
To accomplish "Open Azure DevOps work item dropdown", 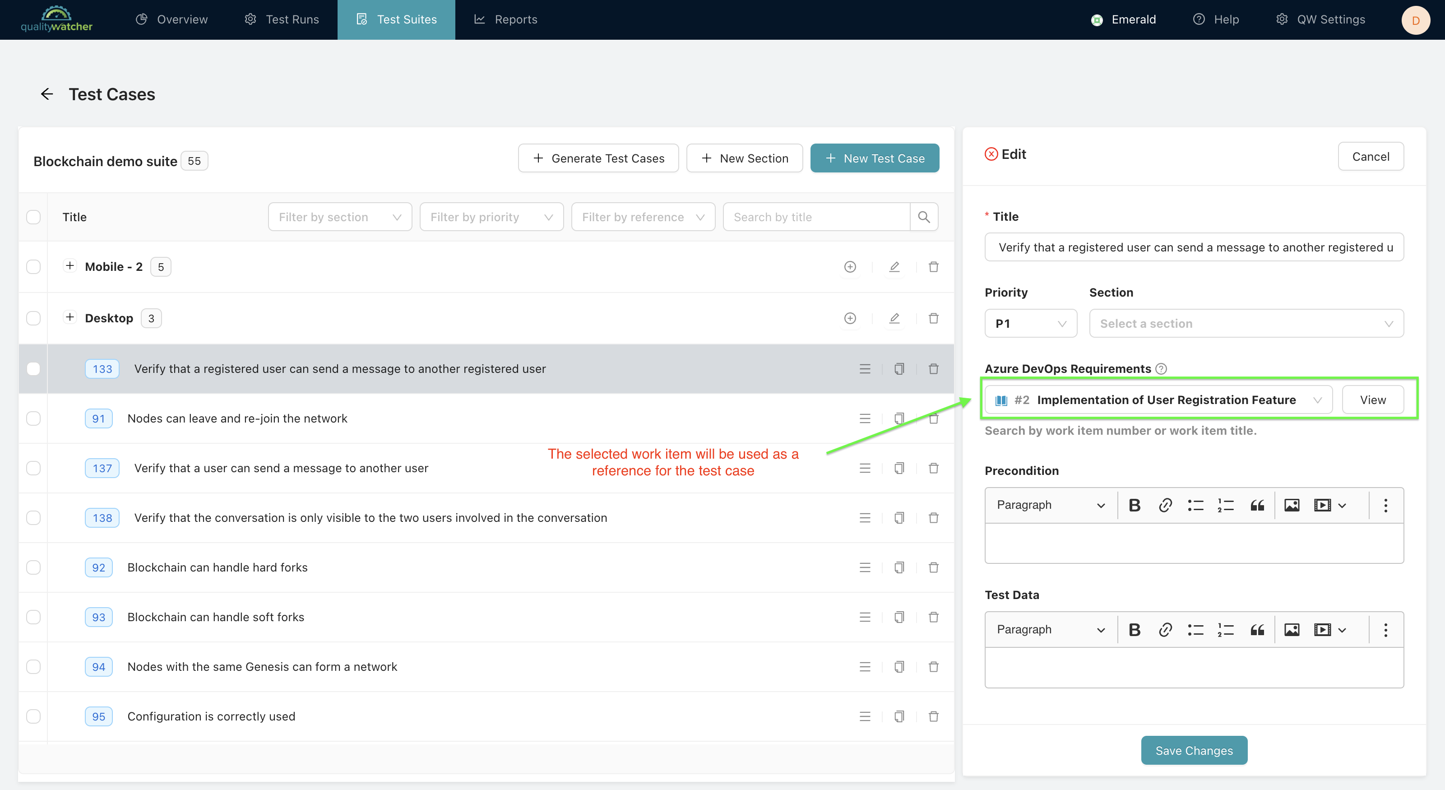I will [x=1158, y=400].
